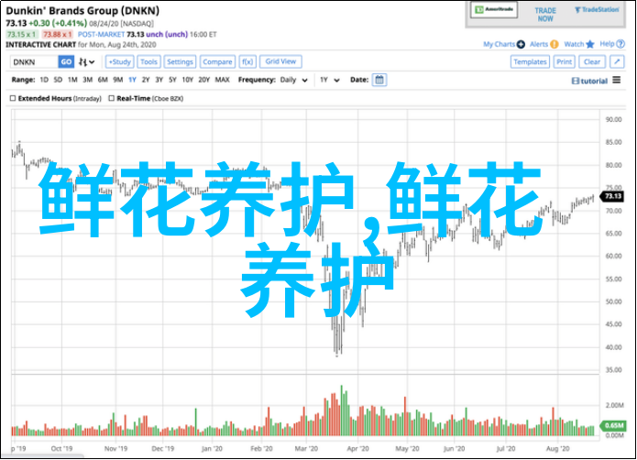Select 20Y range
637x460 pixels.
[x=203, y=80]
